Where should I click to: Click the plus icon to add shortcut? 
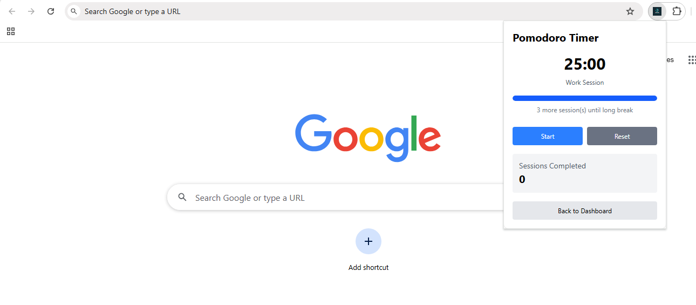369,241
